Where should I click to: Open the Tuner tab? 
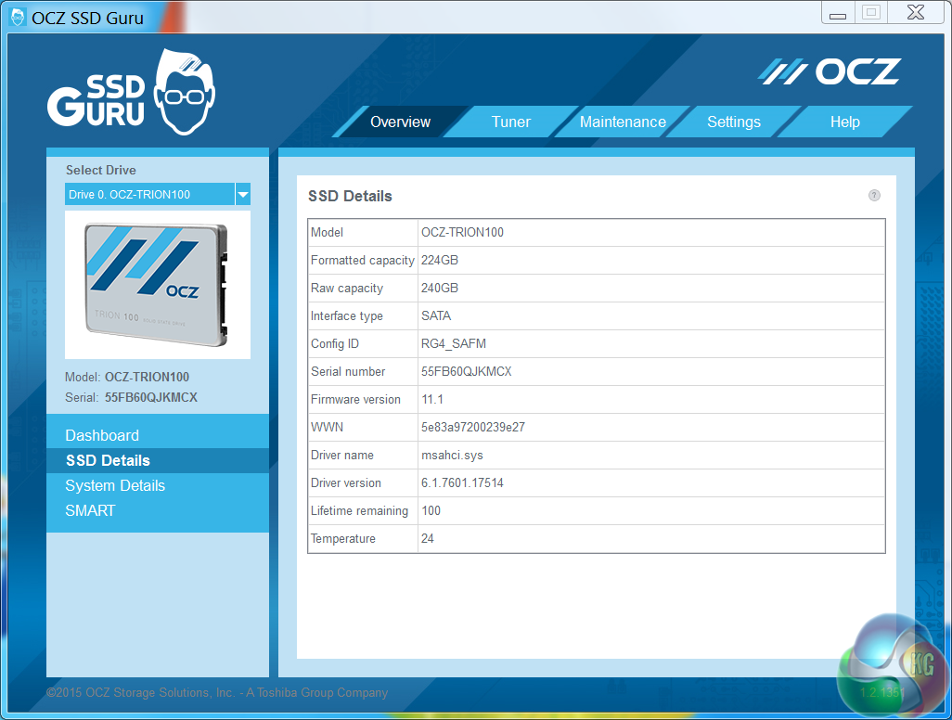coord(510,122)
